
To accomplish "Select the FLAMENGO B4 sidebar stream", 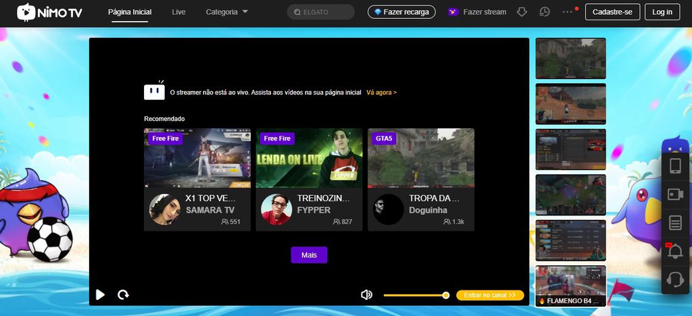I will 570,286.
